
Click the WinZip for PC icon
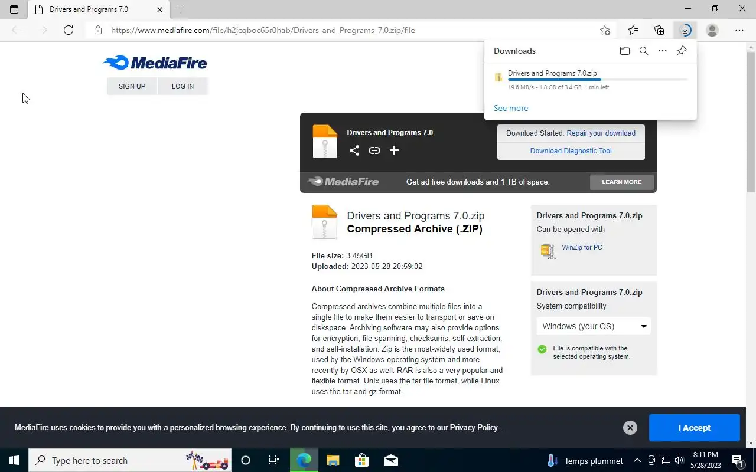point(548,251)
